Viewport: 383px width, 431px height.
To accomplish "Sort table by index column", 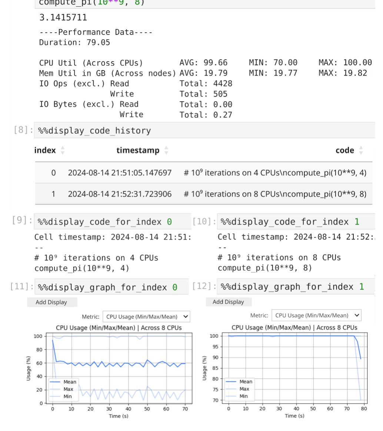I will [63, 150].
